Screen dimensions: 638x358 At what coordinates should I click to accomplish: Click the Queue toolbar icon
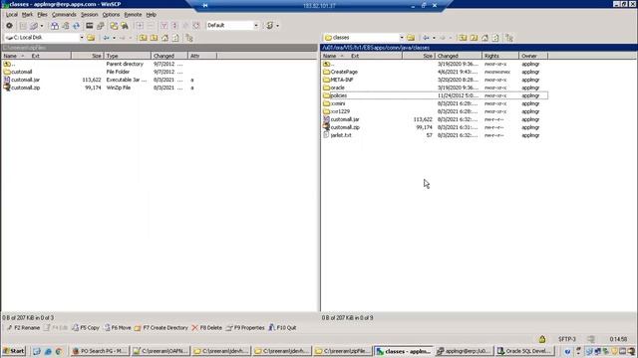coord(34,26)
